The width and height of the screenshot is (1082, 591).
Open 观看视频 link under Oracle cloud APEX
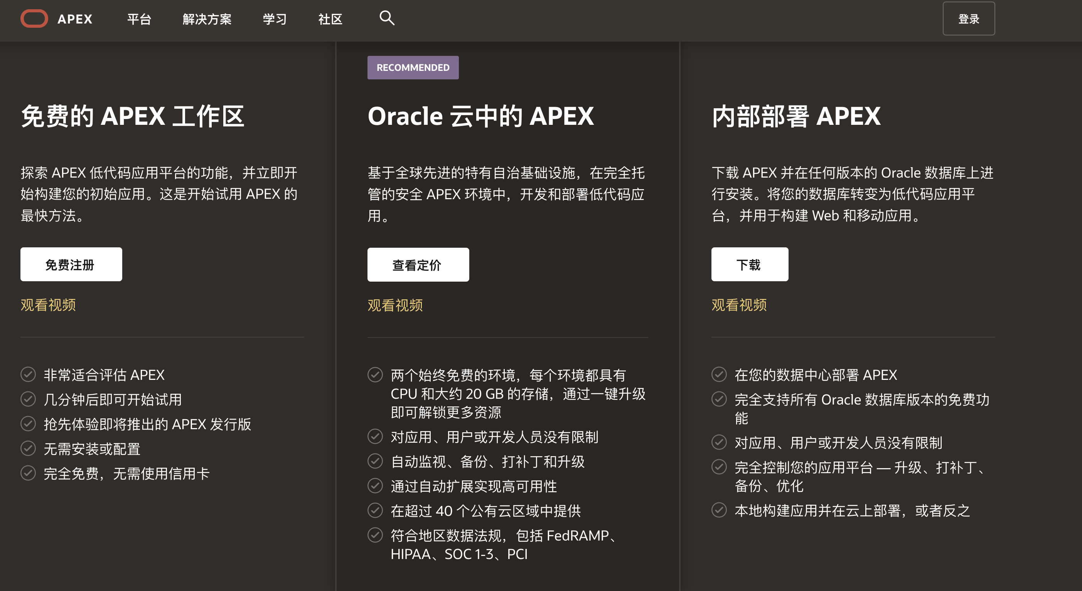[395, 305]
